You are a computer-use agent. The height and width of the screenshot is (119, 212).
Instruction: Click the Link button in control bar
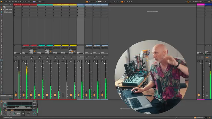(6, 2)
